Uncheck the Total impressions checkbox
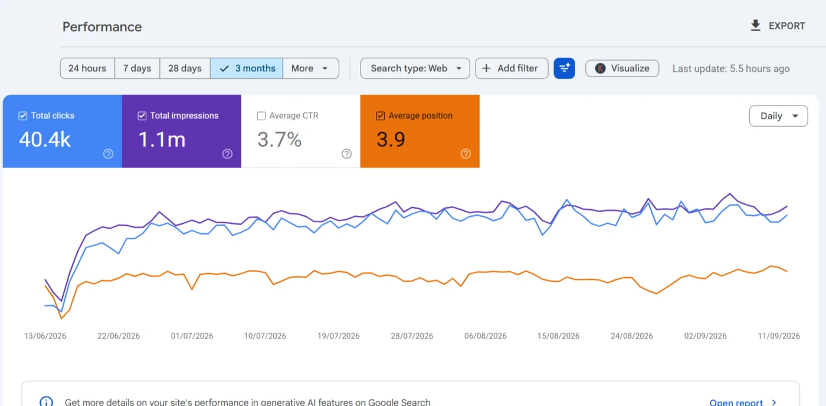 pyautogui.click(x=142, y=116)
